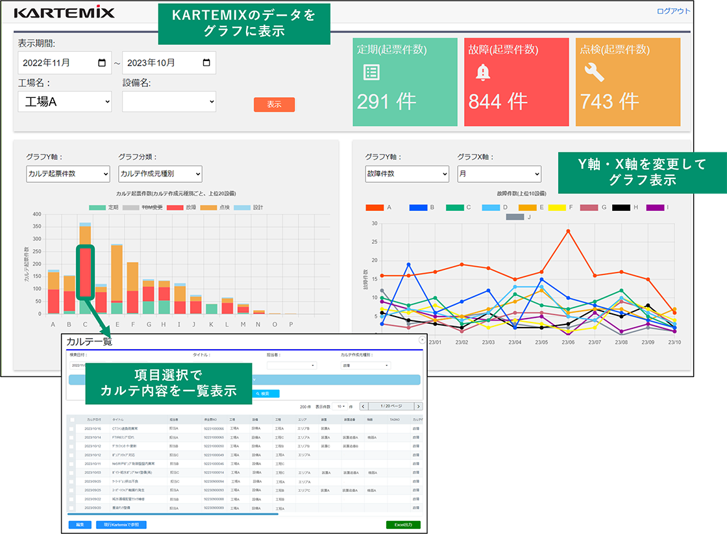
Task: Check the row dated 2023/10/11
Action: pos(71,464)
